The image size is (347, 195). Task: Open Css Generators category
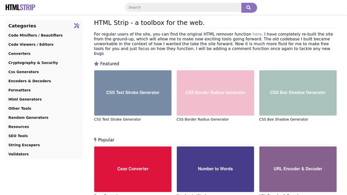click(x=24, y=72)
